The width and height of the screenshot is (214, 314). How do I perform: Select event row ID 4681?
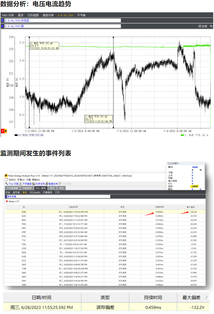pyautogui.click(x=105, y=220)
